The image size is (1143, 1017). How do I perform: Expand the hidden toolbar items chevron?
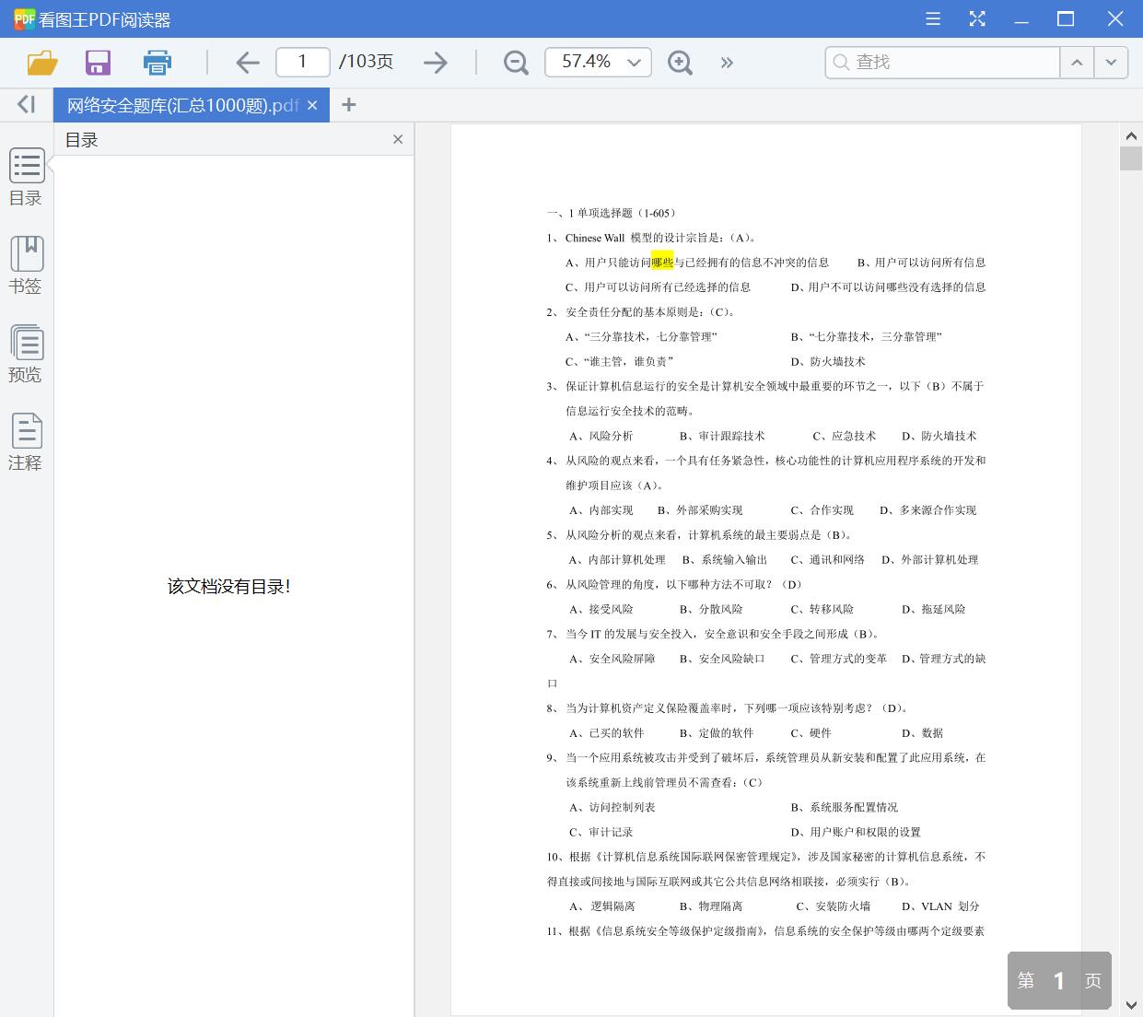(727, 62)
